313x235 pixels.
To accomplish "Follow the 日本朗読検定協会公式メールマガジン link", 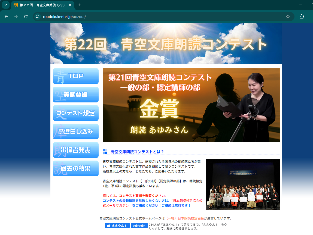I will pyautogui.click(x=152, y=203).
